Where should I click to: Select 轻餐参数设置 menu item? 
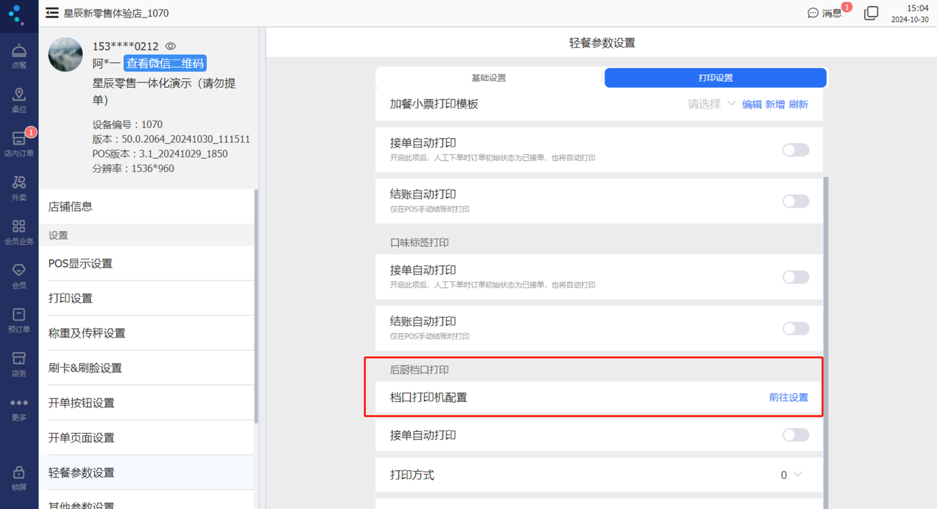[x=147, y=472]
